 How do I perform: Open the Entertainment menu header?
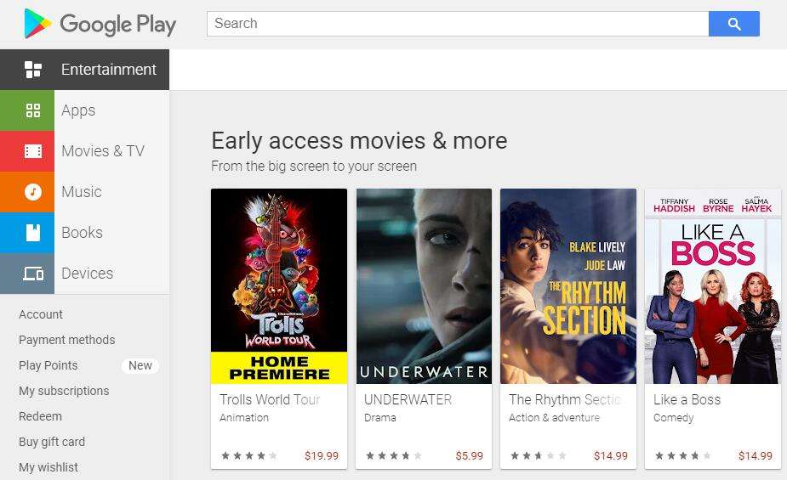pyautogui.click(x=84, y=70)
